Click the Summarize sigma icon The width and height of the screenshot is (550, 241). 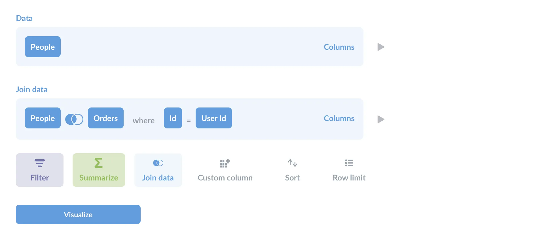pyautogui.click(x=98, y=163)
